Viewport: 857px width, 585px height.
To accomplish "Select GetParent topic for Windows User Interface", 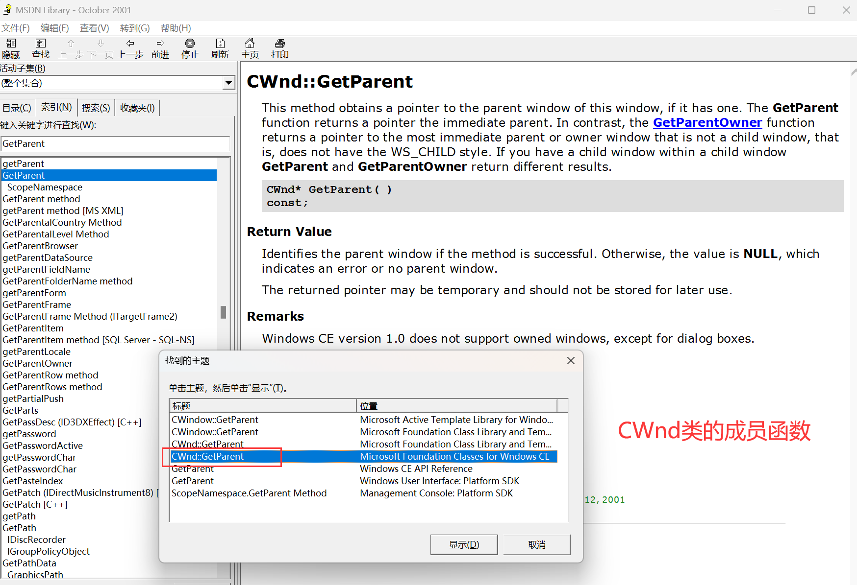I will (x=363, y=481).
